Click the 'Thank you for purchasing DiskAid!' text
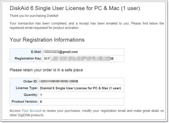 [34, 16]
